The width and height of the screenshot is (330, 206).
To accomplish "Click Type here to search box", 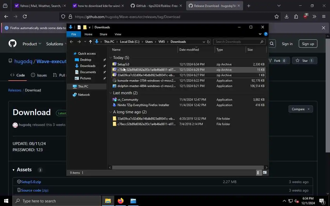I will pyautogui.click(x=57, y=201).
